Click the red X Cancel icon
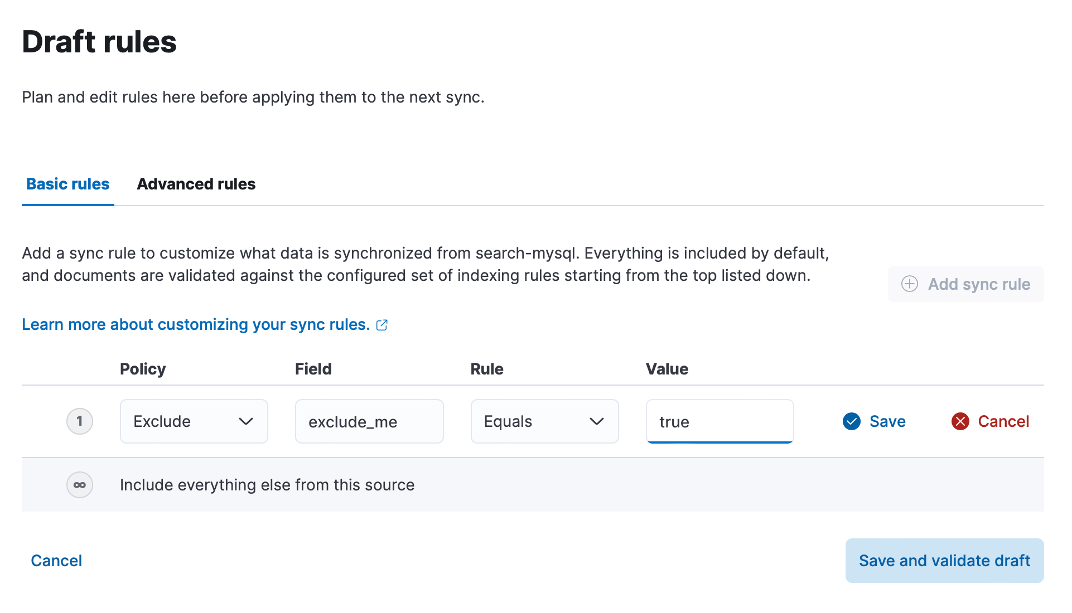Image resolution: width=1072 pixels, height=613 pixels. click(960, 421)
